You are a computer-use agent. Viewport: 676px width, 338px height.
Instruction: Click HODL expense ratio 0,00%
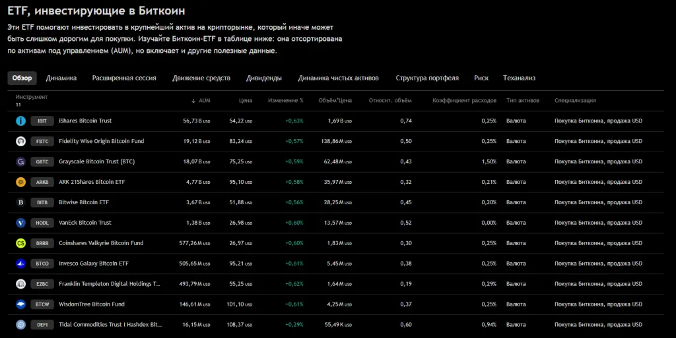pyautogui.click(x=489, y=223)
